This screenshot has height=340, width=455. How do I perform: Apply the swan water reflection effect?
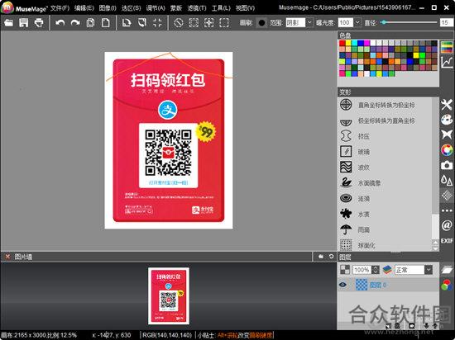[385, 183]
